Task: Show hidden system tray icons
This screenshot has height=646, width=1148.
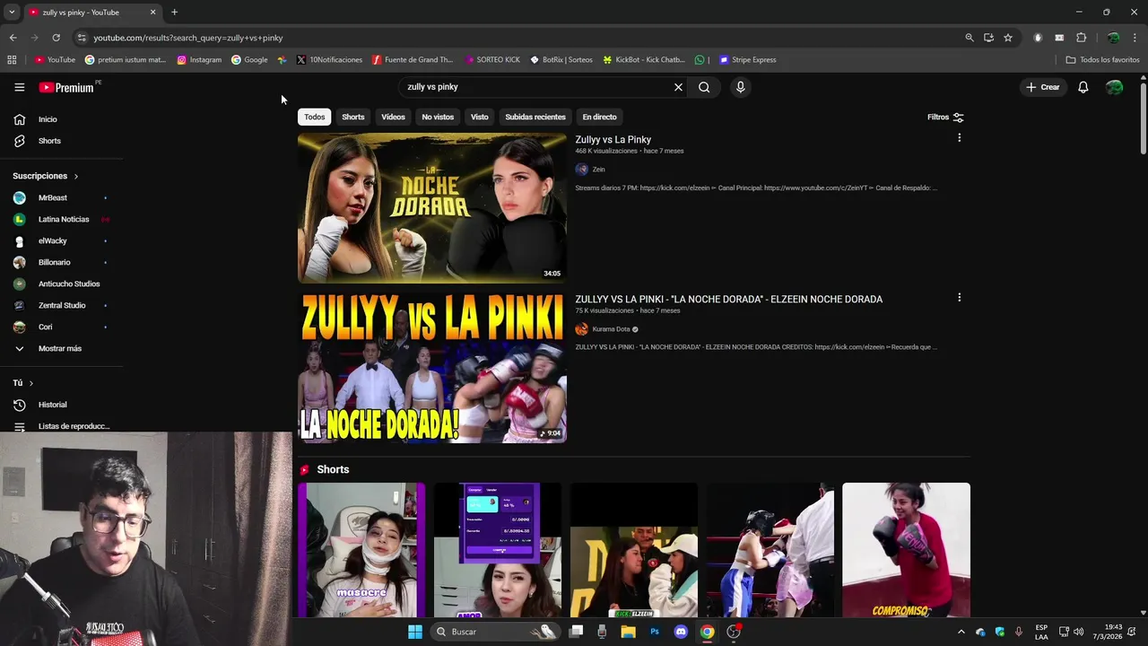Action: 961,632
